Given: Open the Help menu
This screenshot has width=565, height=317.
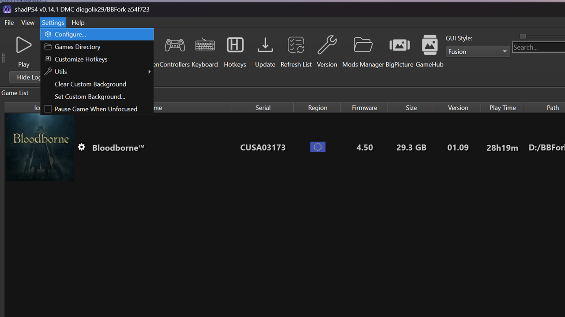Looking at the screenshot, I should pyautogui.click(x=78, y=22).
